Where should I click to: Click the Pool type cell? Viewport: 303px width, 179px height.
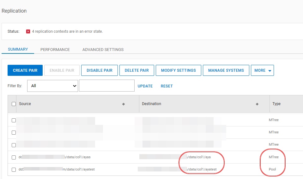pos(272,169)
